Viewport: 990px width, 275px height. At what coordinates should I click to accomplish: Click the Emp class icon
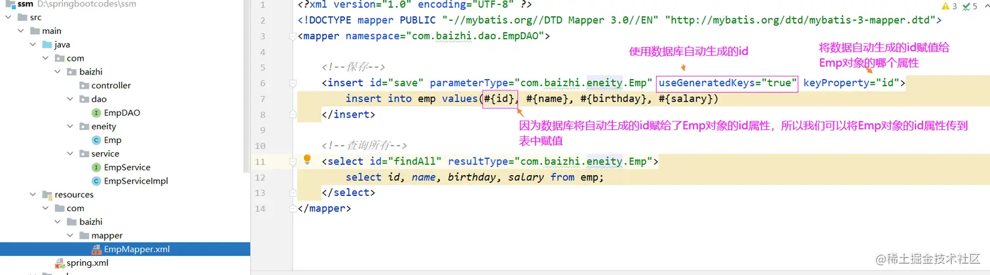pos(96,140)
